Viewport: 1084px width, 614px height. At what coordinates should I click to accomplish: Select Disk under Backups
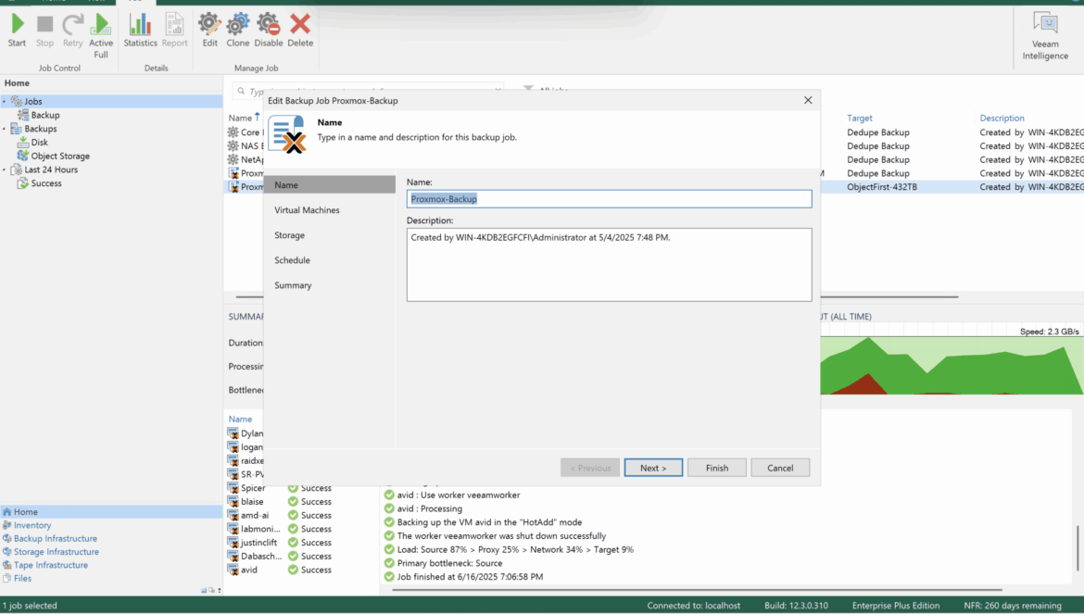40,143
